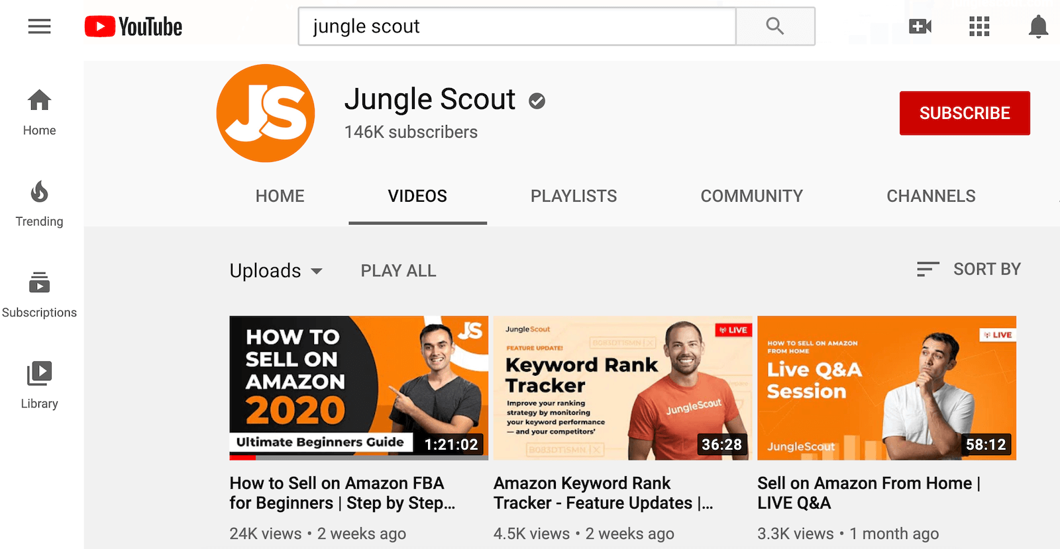Screen dimensions: 1060x549
Task: Click the magnifier search button
Action: coord(775,26)
